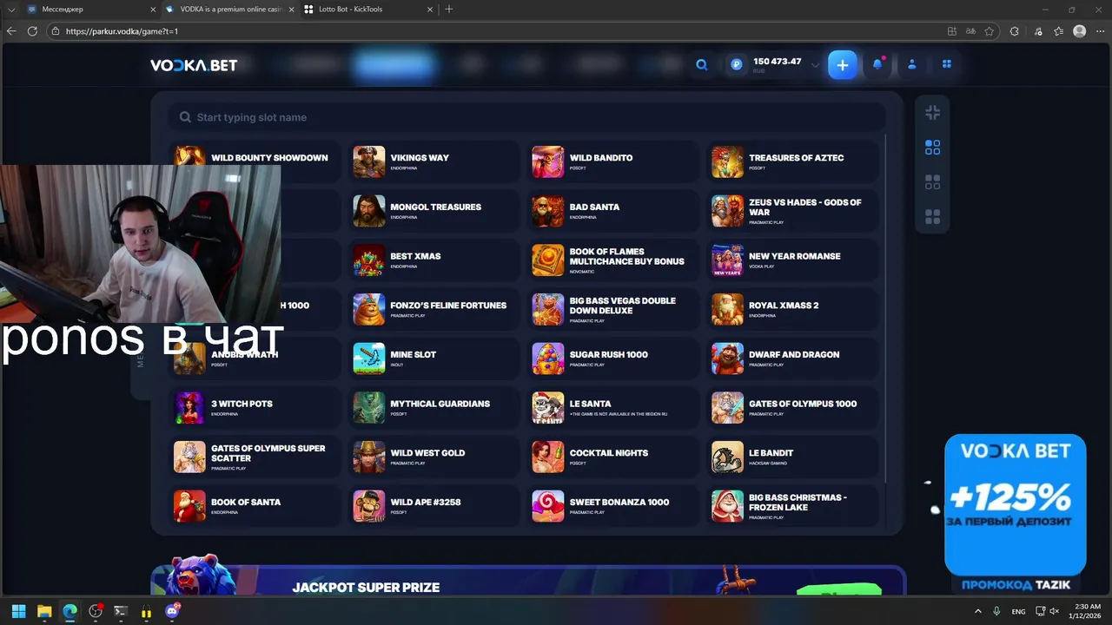Select Cocktail Nights game
The image size is (1112, 625).
coord(612,457)
